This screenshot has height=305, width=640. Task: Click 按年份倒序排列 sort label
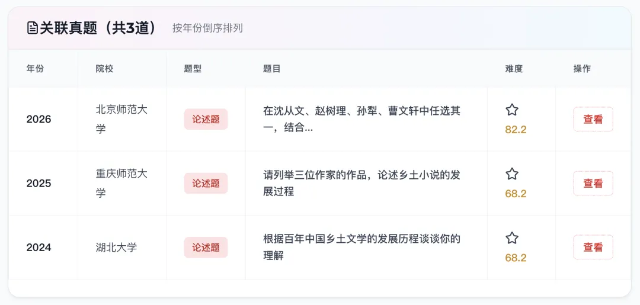click(207, 28)
